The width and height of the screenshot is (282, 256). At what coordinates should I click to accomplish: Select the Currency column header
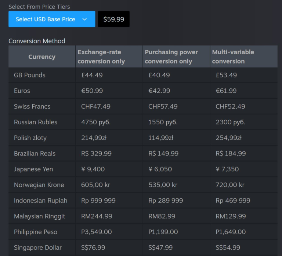(42, 57)
